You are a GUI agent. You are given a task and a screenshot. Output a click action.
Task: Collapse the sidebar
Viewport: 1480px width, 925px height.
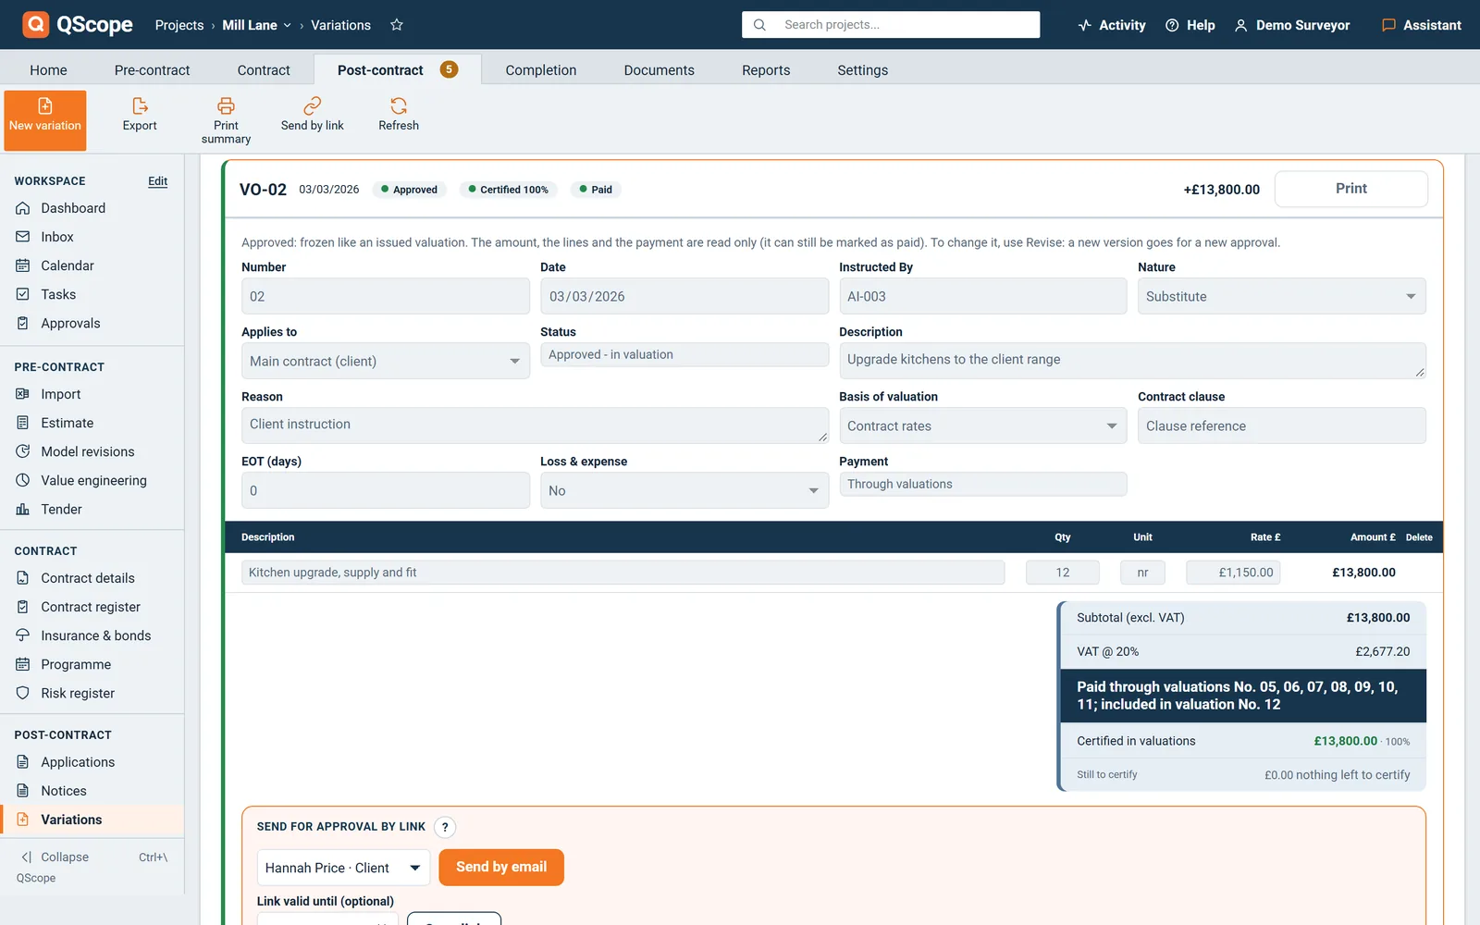pyautogui.click(x=92, y=857)
